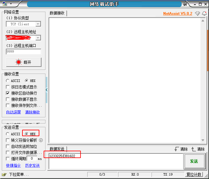Click the dropdown menu (下拉菜单) status bar icon
This screenshot has width=209, height=179.
click(x=4, y=175)
